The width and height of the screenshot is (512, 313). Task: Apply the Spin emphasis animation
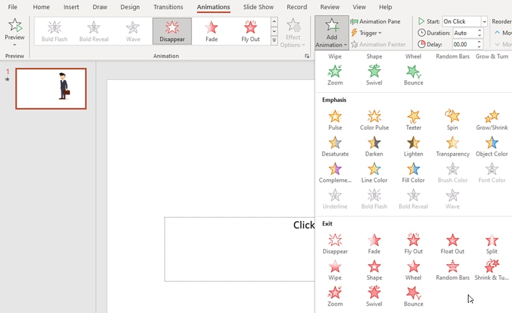[x=452, y=120]
